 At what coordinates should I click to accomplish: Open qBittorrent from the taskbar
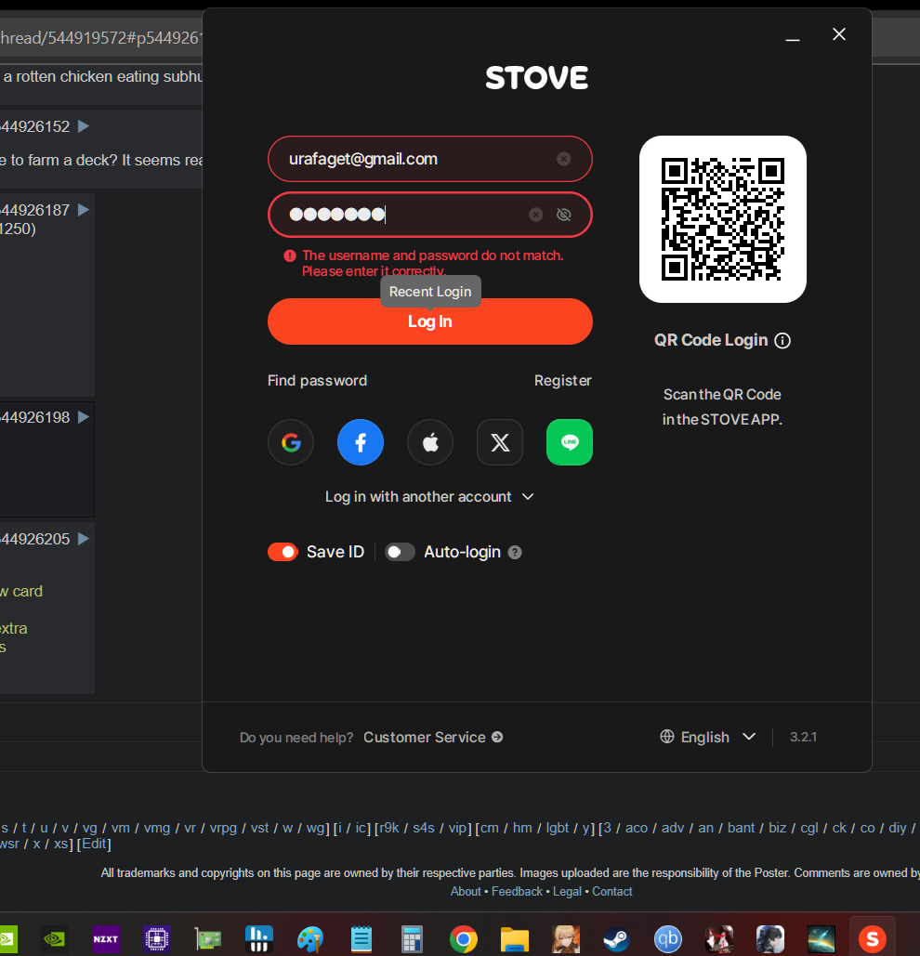(x=667, y=939)
